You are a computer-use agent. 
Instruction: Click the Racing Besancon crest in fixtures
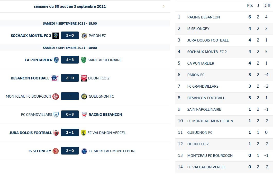click(x=84, y=115)
